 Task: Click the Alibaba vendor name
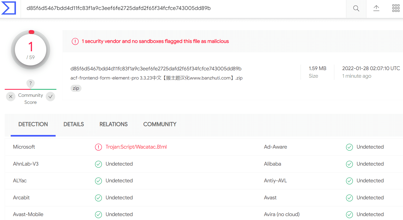273,164
